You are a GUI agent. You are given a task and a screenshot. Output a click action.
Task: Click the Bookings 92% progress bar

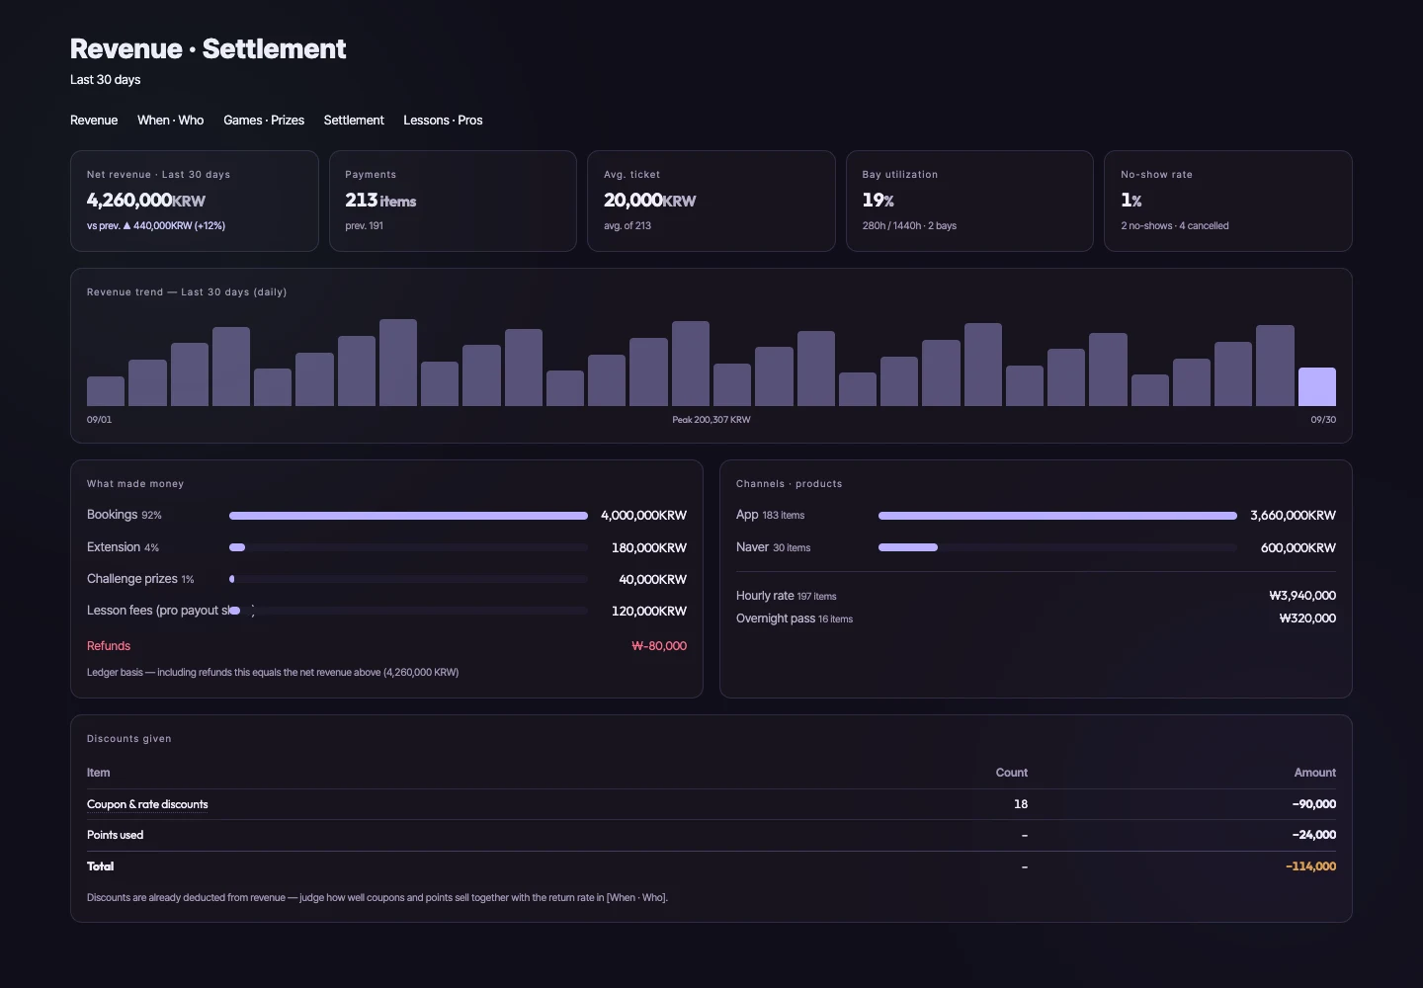408,516
